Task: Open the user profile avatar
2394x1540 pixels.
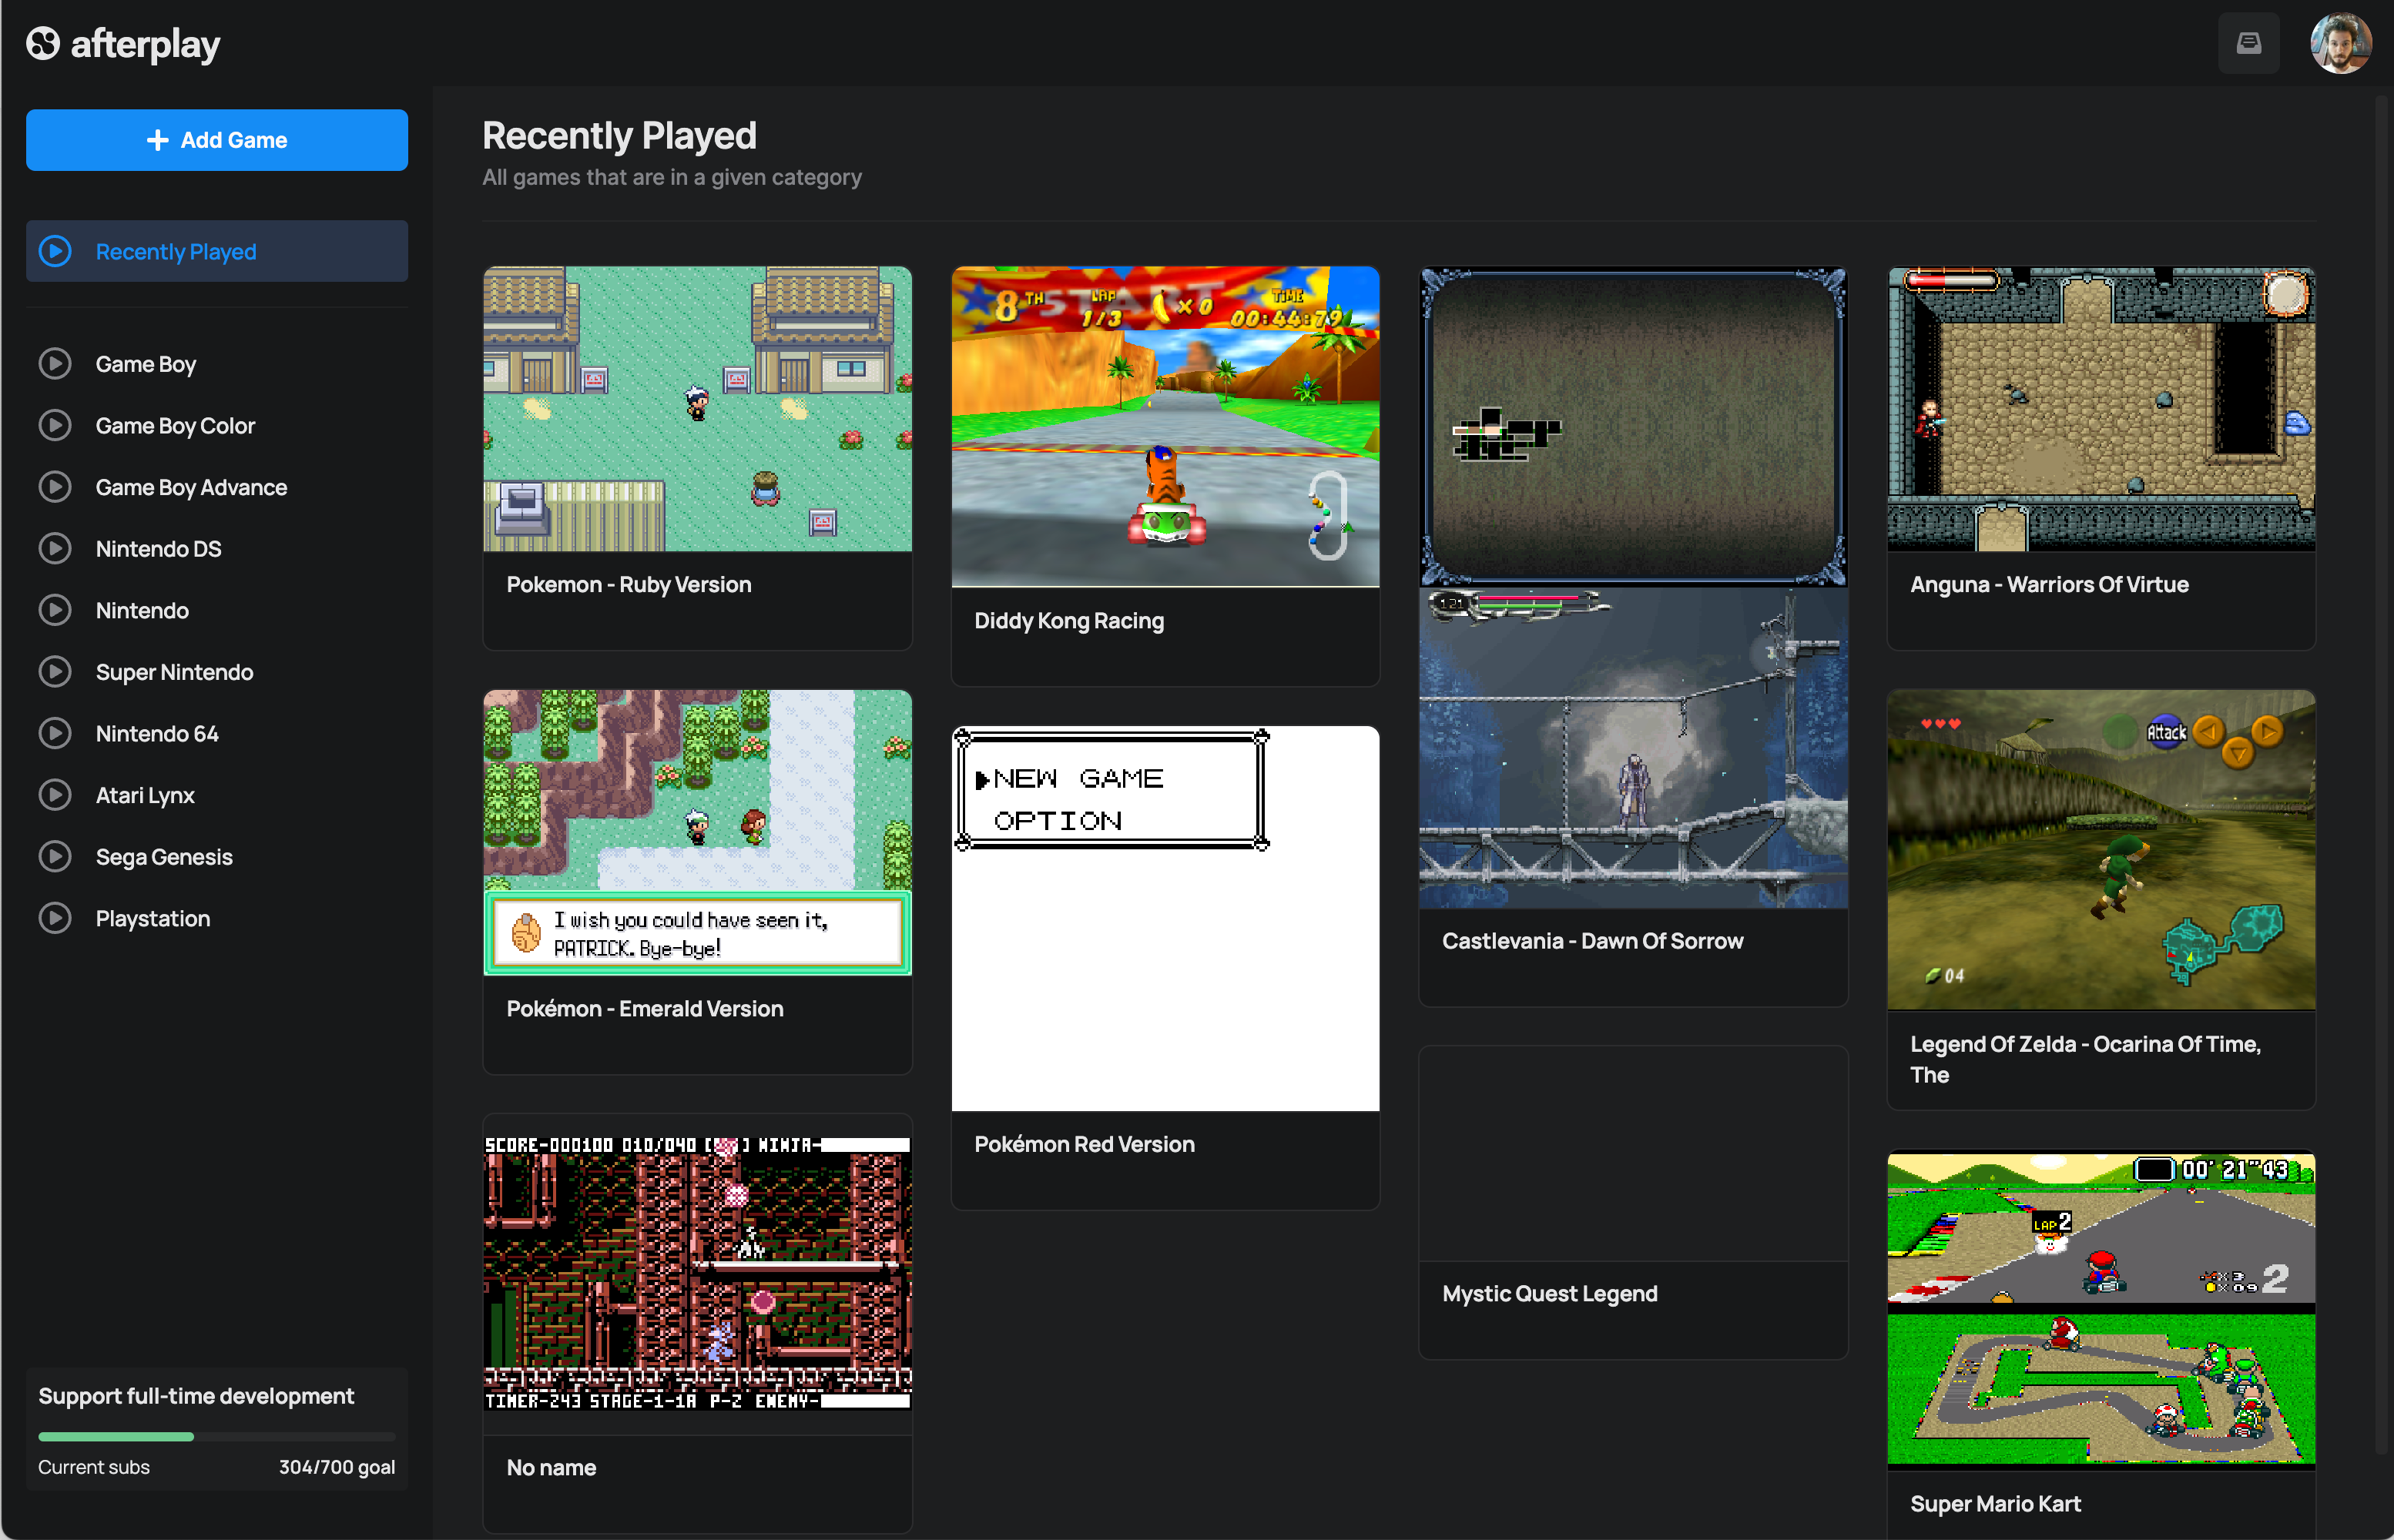Action: click(x=2339, y=43)
